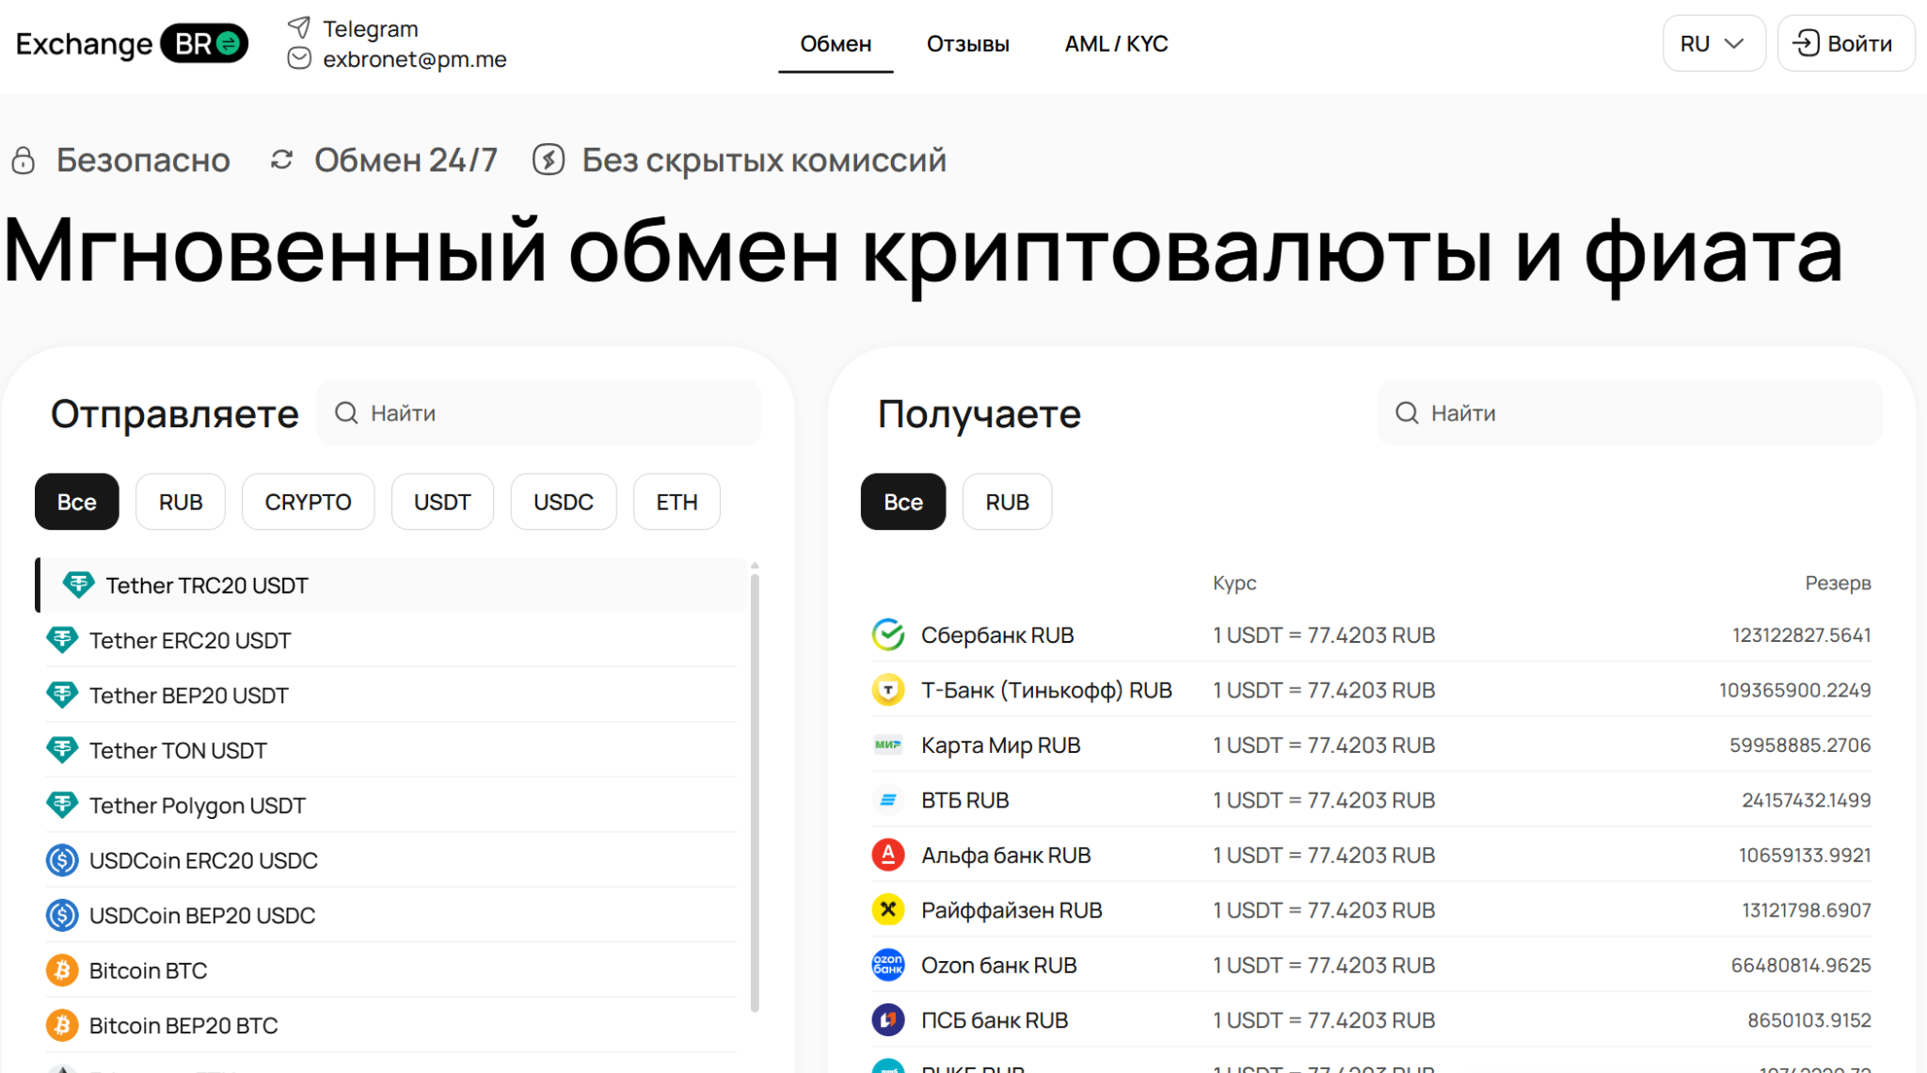Select Т-Банк (Тинькофф) RUB receive option

(1045, 690)
